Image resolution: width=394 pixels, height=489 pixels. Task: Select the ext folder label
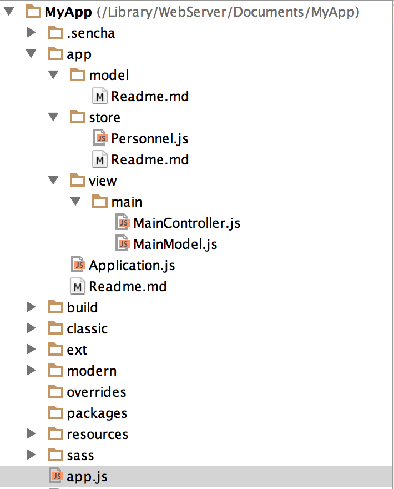[77, 350]
